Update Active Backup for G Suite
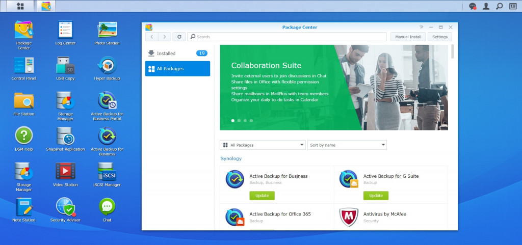Image resolution: width=522 pixels, height=245 pixels. click(x=376, y=196)
